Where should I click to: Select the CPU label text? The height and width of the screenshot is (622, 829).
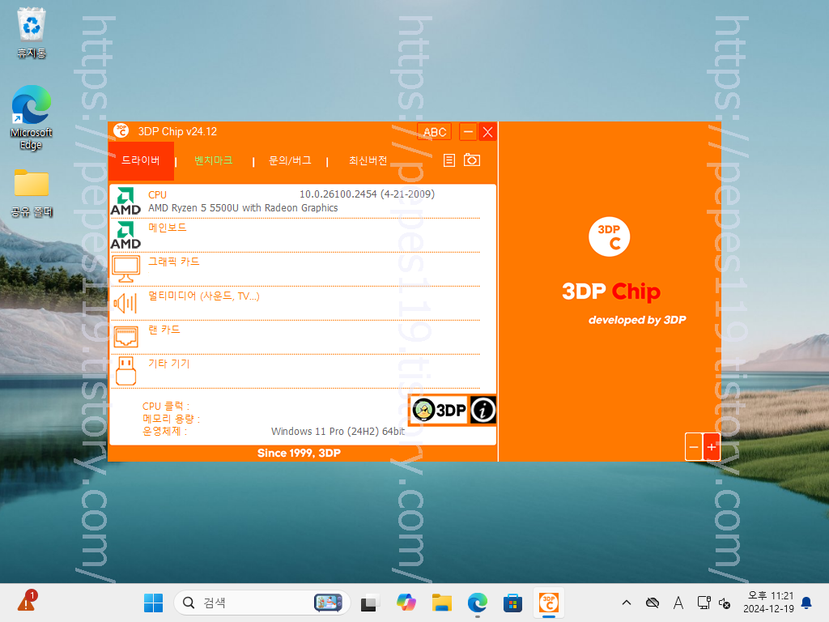click(157, 195)
